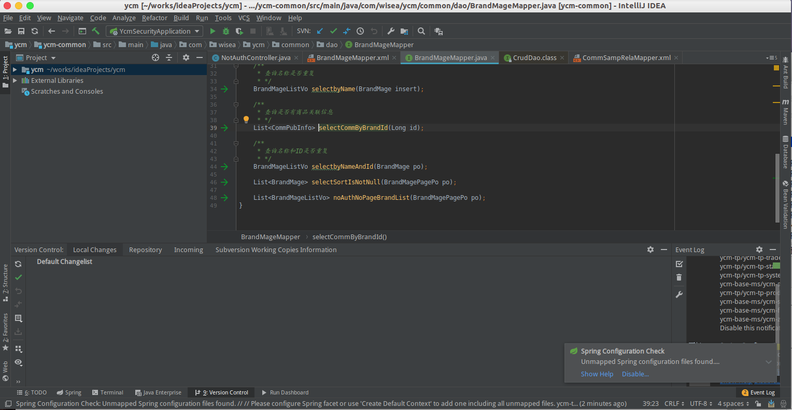Toggle view options with the eye icon

coord(18,363)
